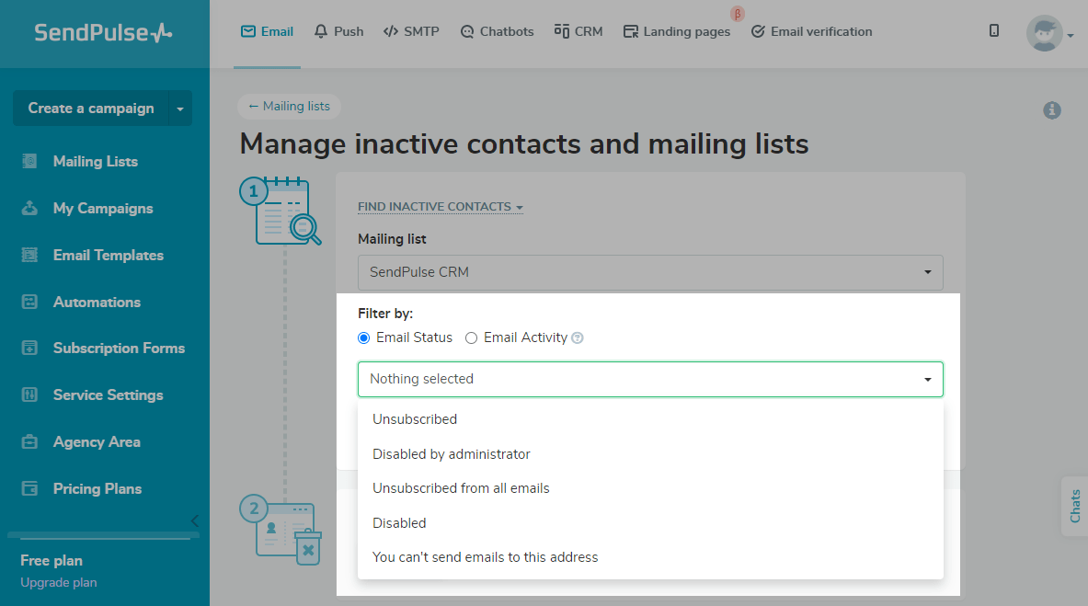Click the Create a campaign button
1088x606 pixels.
click(x=90, y=109)
